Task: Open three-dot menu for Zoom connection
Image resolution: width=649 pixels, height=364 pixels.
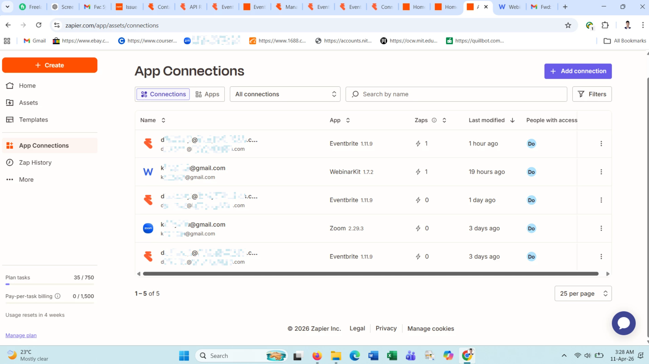Action: tap(601, 229)
